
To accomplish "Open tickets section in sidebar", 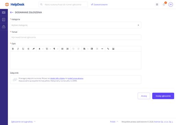I will (4, 12).
